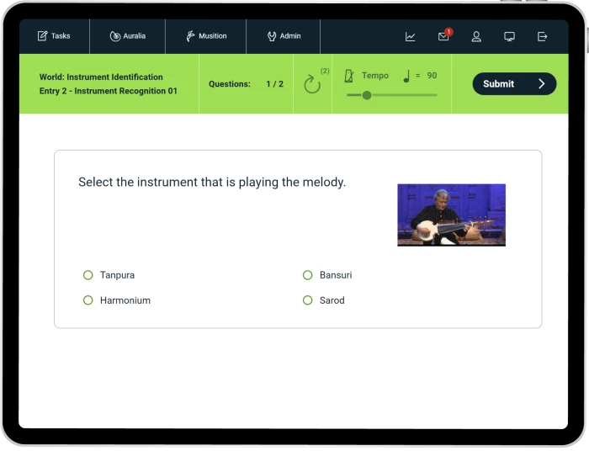Select Sarod as the instrument
This screenshot has height=451, width=589.
click(308, 300)
